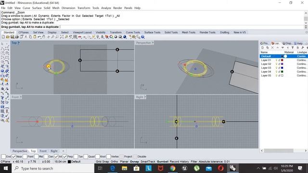This screenshot has height=173, width=308.
Task: Enable the End osnap checkbox
Action: pyautogui.click(x=3, y=157)
